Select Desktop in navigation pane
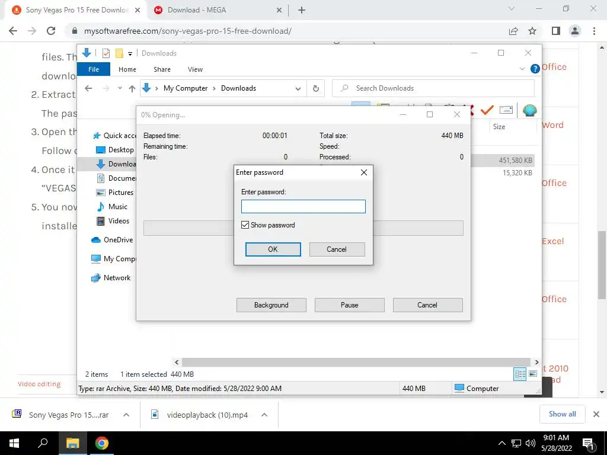The image size is (607, 455). [x=114, y=150]
